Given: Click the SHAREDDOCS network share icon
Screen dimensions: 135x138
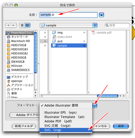Looking at the screenshot, I should [x=9, y=70].
